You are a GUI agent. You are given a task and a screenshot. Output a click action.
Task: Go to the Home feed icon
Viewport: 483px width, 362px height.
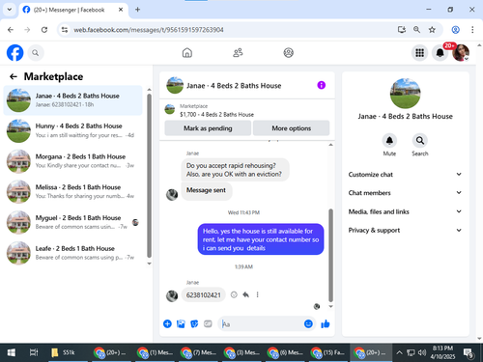pyautogui.click(x=187, y=53)
